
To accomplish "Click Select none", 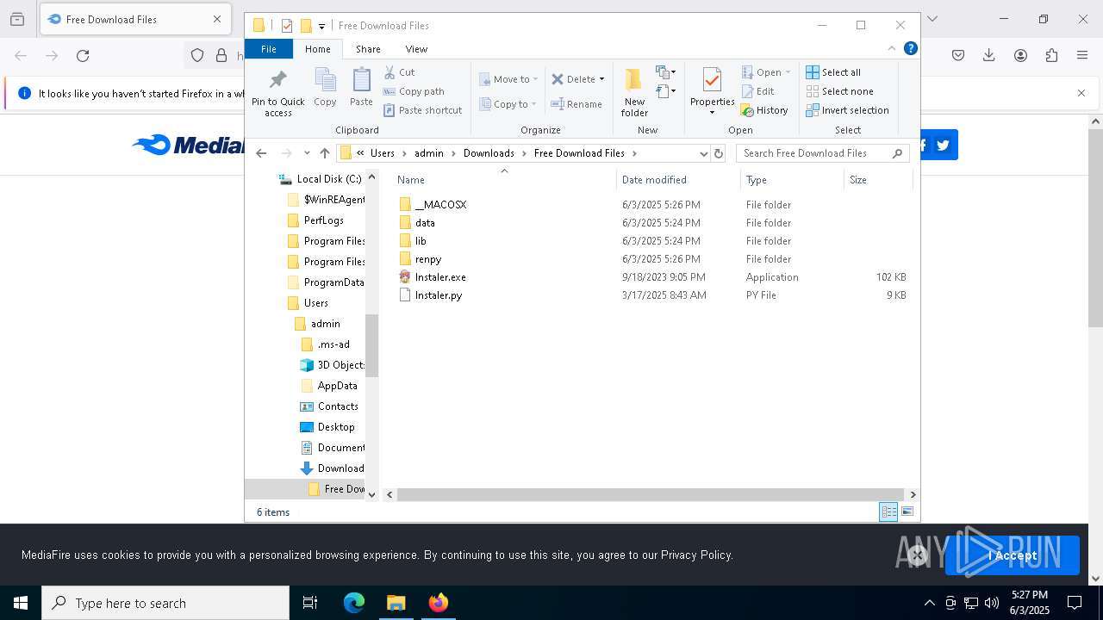I will pyautogui.click(x=839, y=91).
